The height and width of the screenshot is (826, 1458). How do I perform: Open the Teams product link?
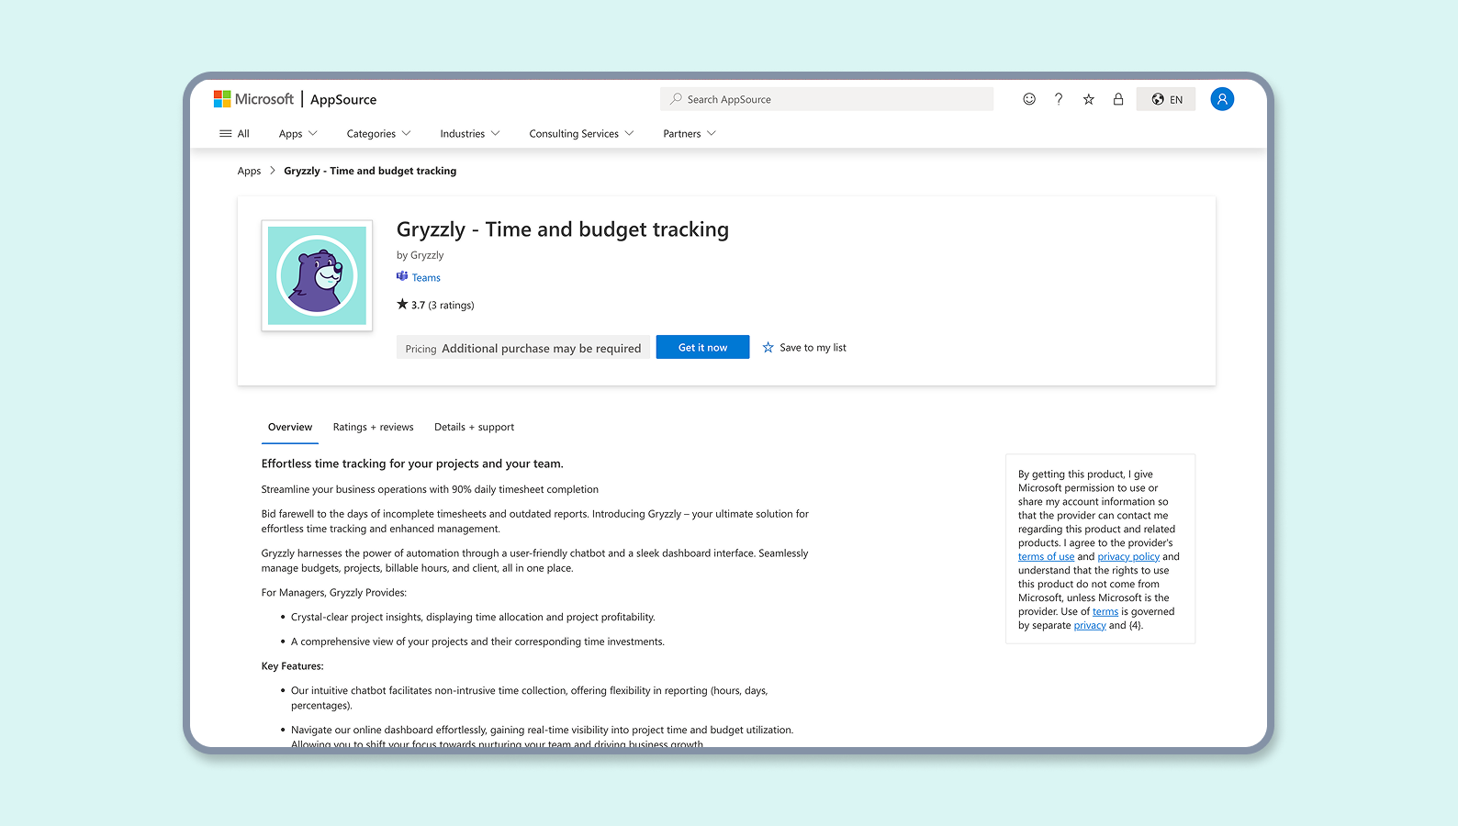(426, 278)
